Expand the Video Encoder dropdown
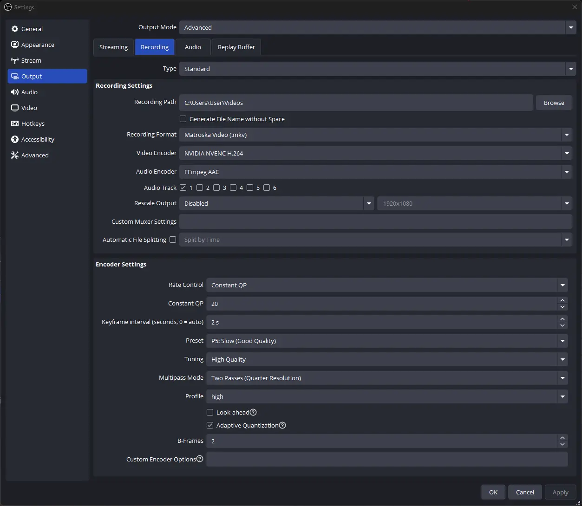582x506 pixels. (566, 153)
